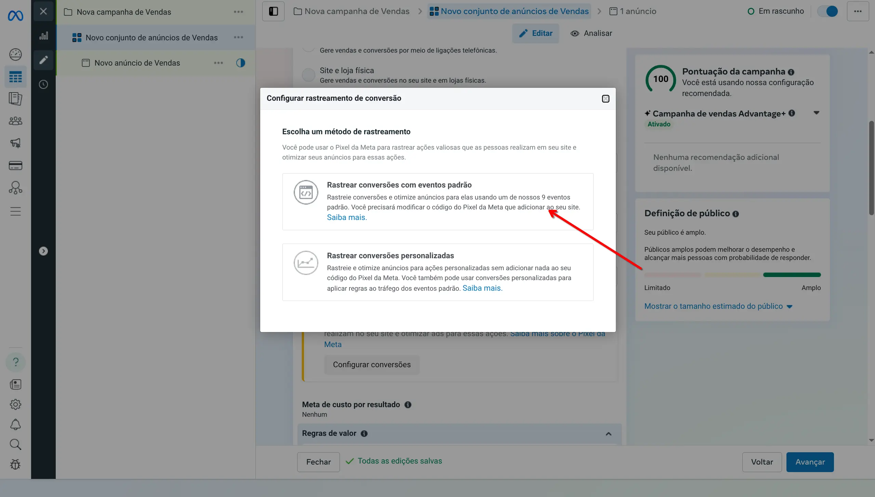Click the half-filled status icon on Novo anúncio

coord(241,63)
